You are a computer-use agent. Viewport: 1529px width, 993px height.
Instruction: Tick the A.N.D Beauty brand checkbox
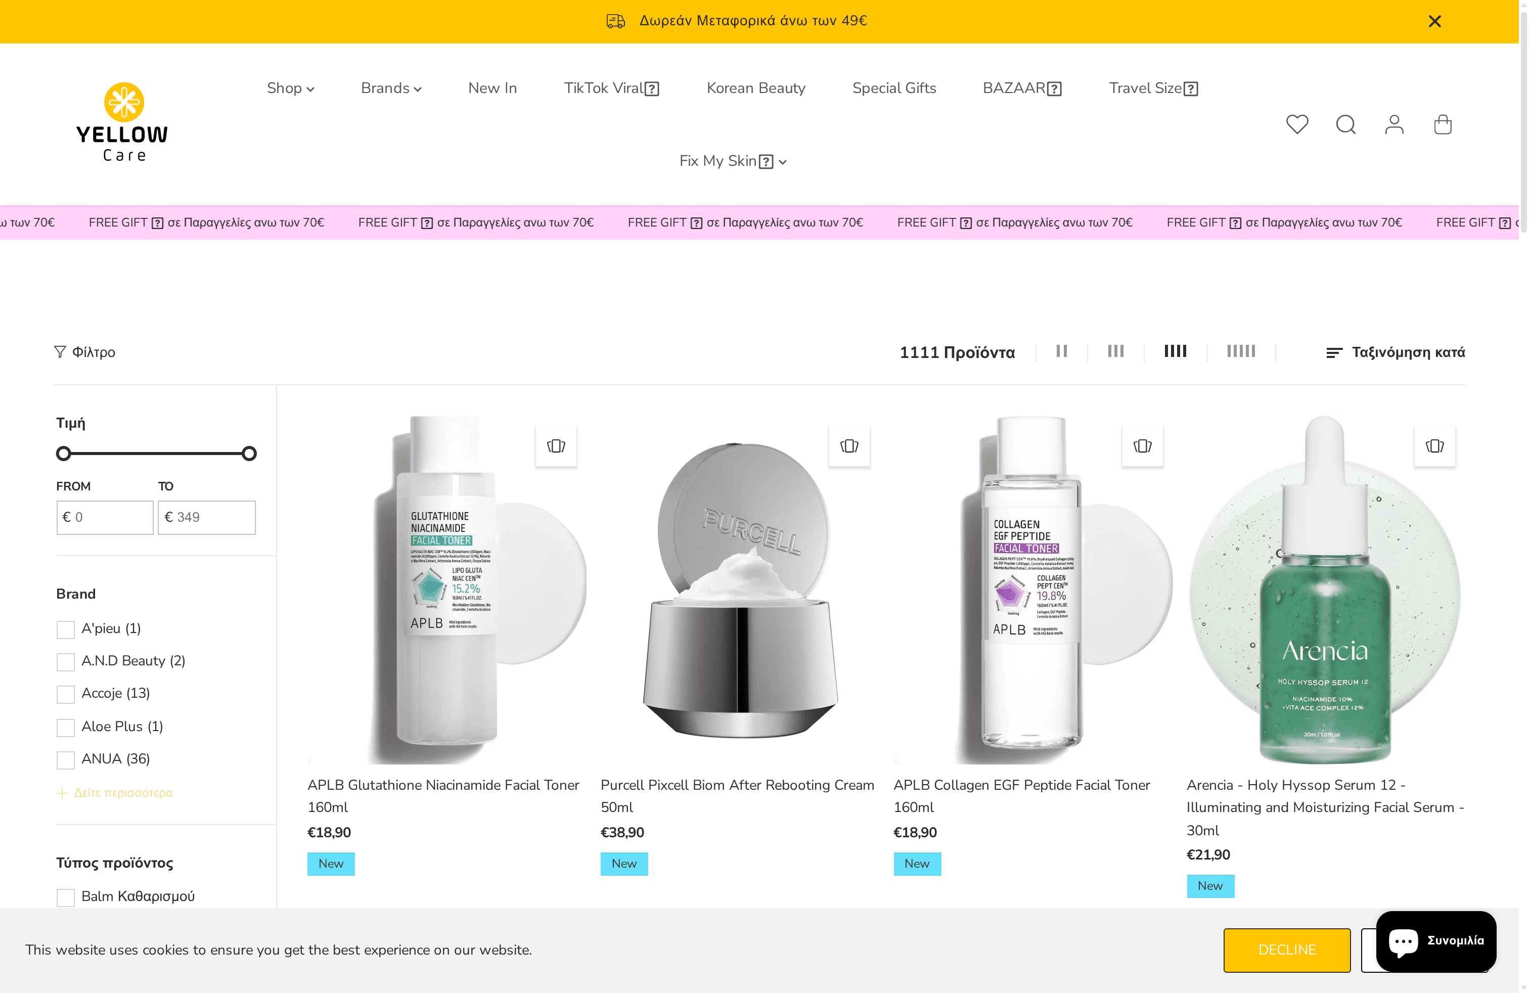click(66, 661)
